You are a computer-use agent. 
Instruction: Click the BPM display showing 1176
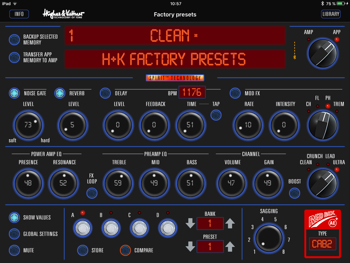point(192,92)
